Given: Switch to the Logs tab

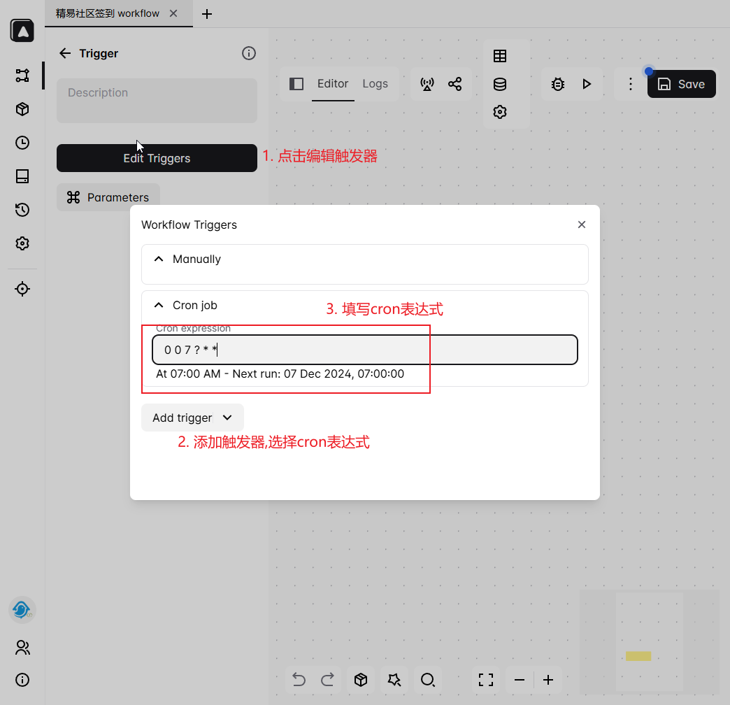Looking at the screenshot, I should click(x=375, y=84).
